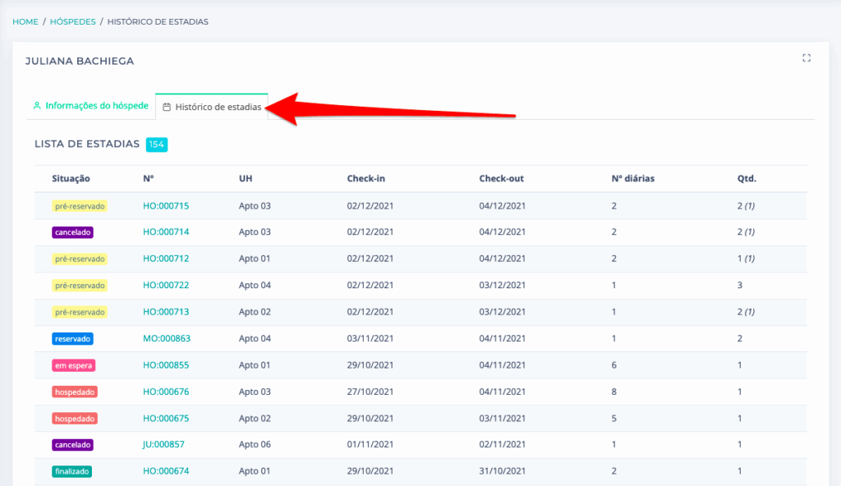Screen dimensions: 841x486
Task: Open reservation HO:000713
Action: 166,312
